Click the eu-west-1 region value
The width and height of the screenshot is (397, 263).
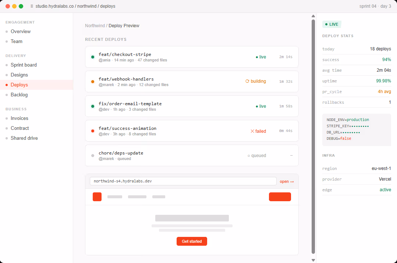(x=381, y=168)
